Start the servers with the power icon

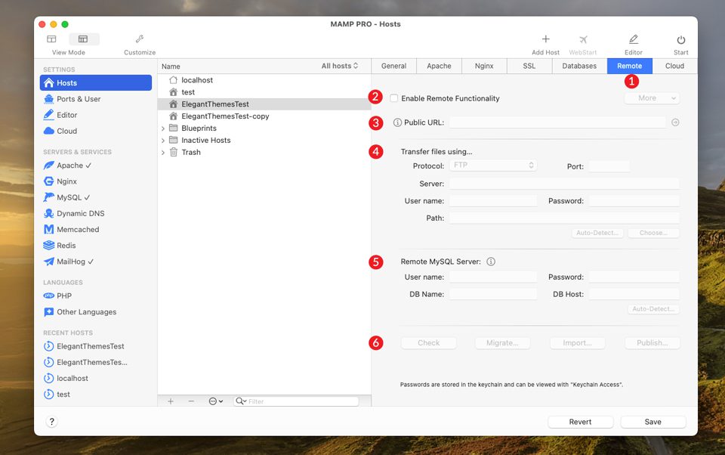[680, 42]
